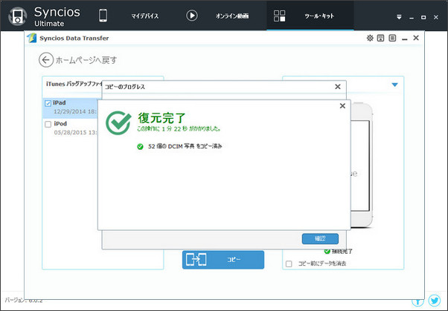This screenshot has width=448, height=311.
Task: Click the Syncios Data Transfer logo icon
Action: [32, 38]
